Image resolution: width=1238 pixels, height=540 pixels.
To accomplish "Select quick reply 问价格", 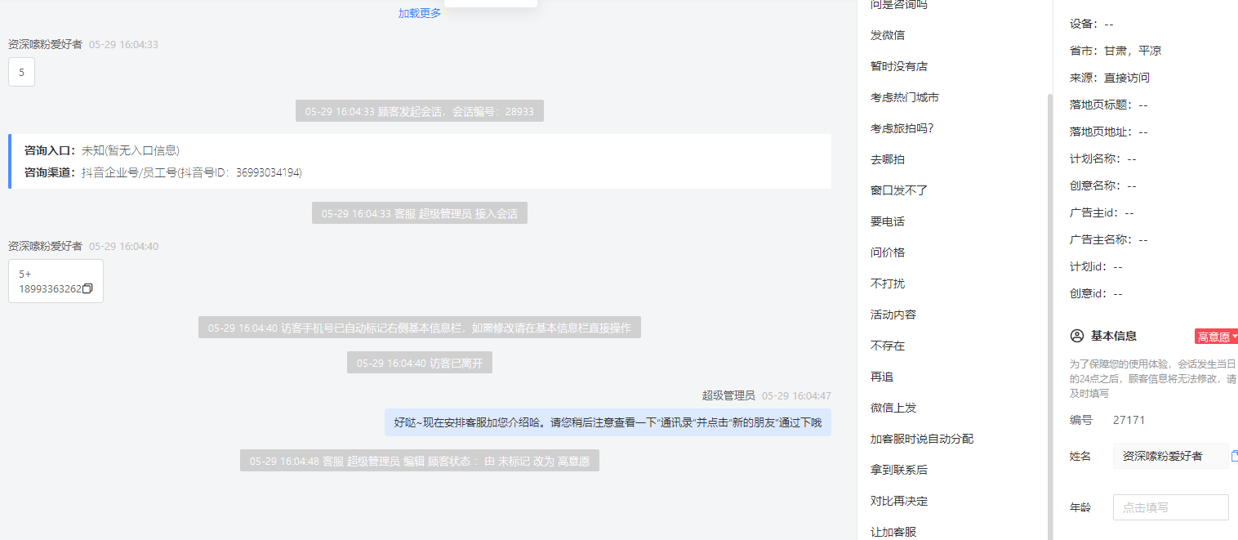I will tap(888, 252).
